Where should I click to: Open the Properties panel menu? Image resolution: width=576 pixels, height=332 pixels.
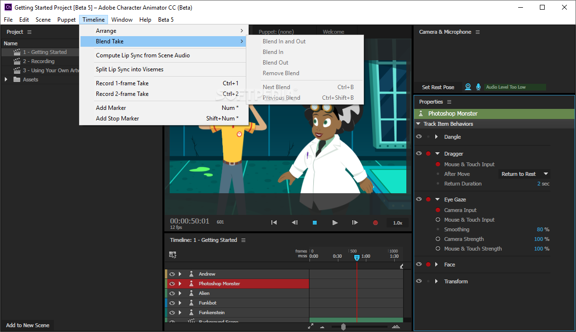pos(449,102)
